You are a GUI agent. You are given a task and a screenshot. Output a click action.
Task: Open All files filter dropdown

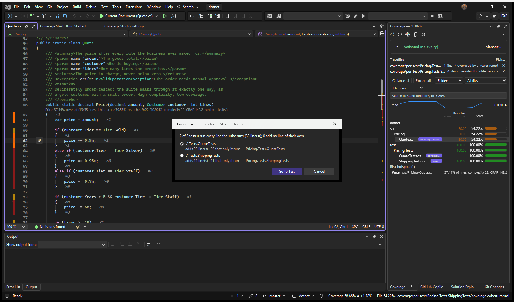(486, 81)
